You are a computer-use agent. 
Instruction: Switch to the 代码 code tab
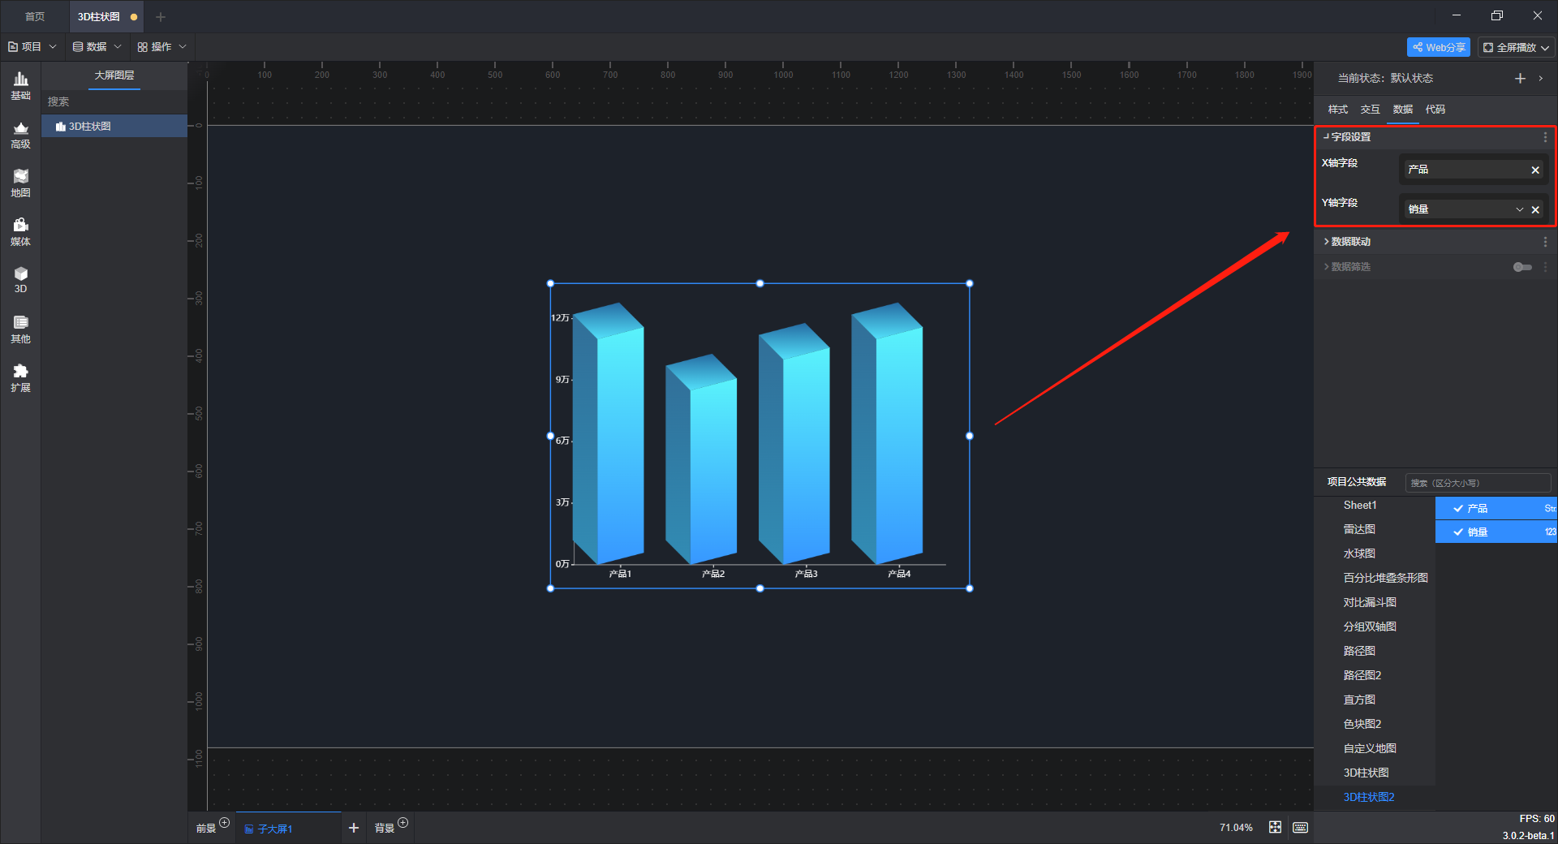pyautogui.click(x=1435, y=110)
